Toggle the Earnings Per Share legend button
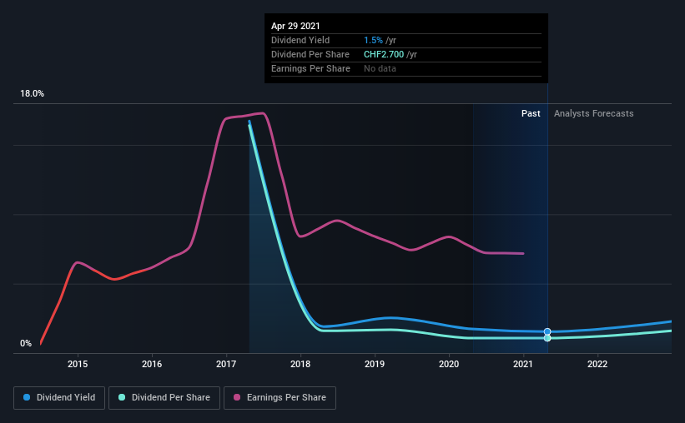This screenshot has width=685, height=423. click(280, 398)
